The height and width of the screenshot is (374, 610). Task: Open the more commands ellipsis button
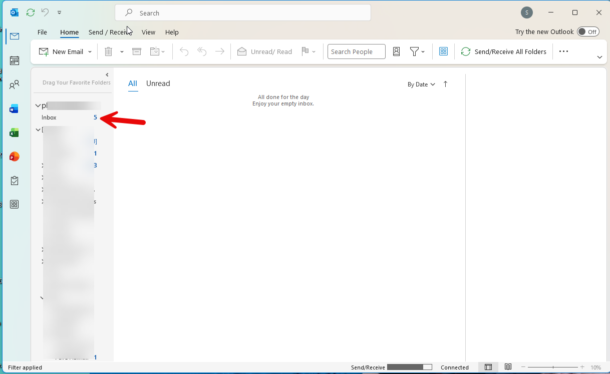click(x=563, y=51)
